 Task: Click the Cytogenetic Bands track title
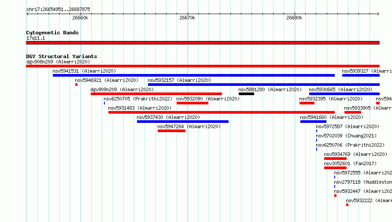click(52, 33)
